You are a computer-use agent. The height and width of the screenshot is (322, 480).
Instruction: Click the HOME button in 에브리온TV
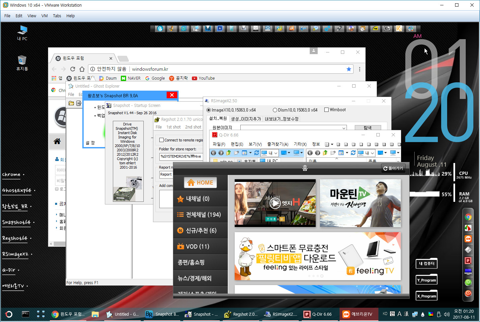[200, 182]
